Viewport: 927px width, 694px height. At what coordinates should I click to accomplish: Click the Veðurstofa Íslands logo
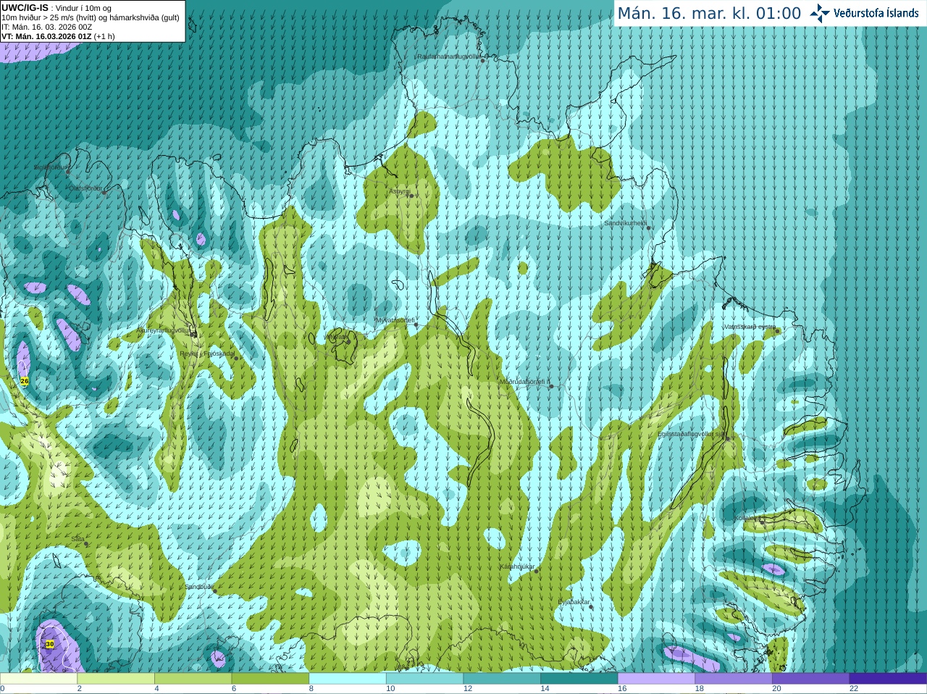tap(864, 13)
